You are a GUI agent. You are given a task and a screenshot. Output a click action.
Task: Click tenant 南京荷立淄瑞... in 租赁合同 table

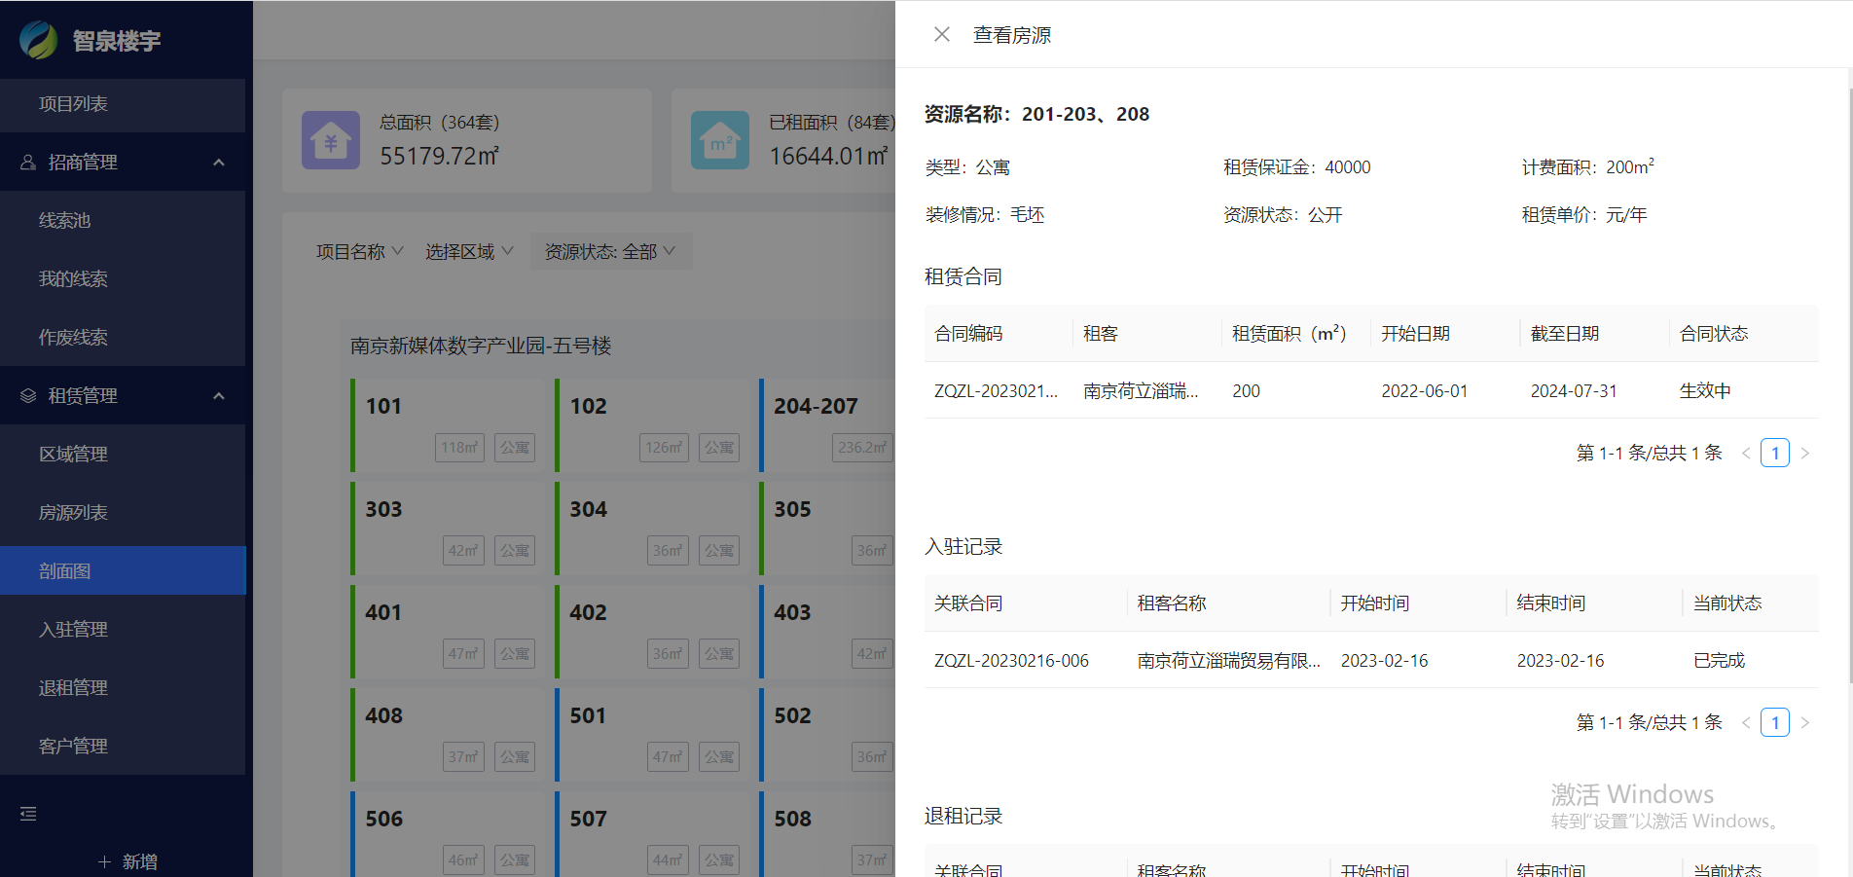click(x=1141, y=391)
